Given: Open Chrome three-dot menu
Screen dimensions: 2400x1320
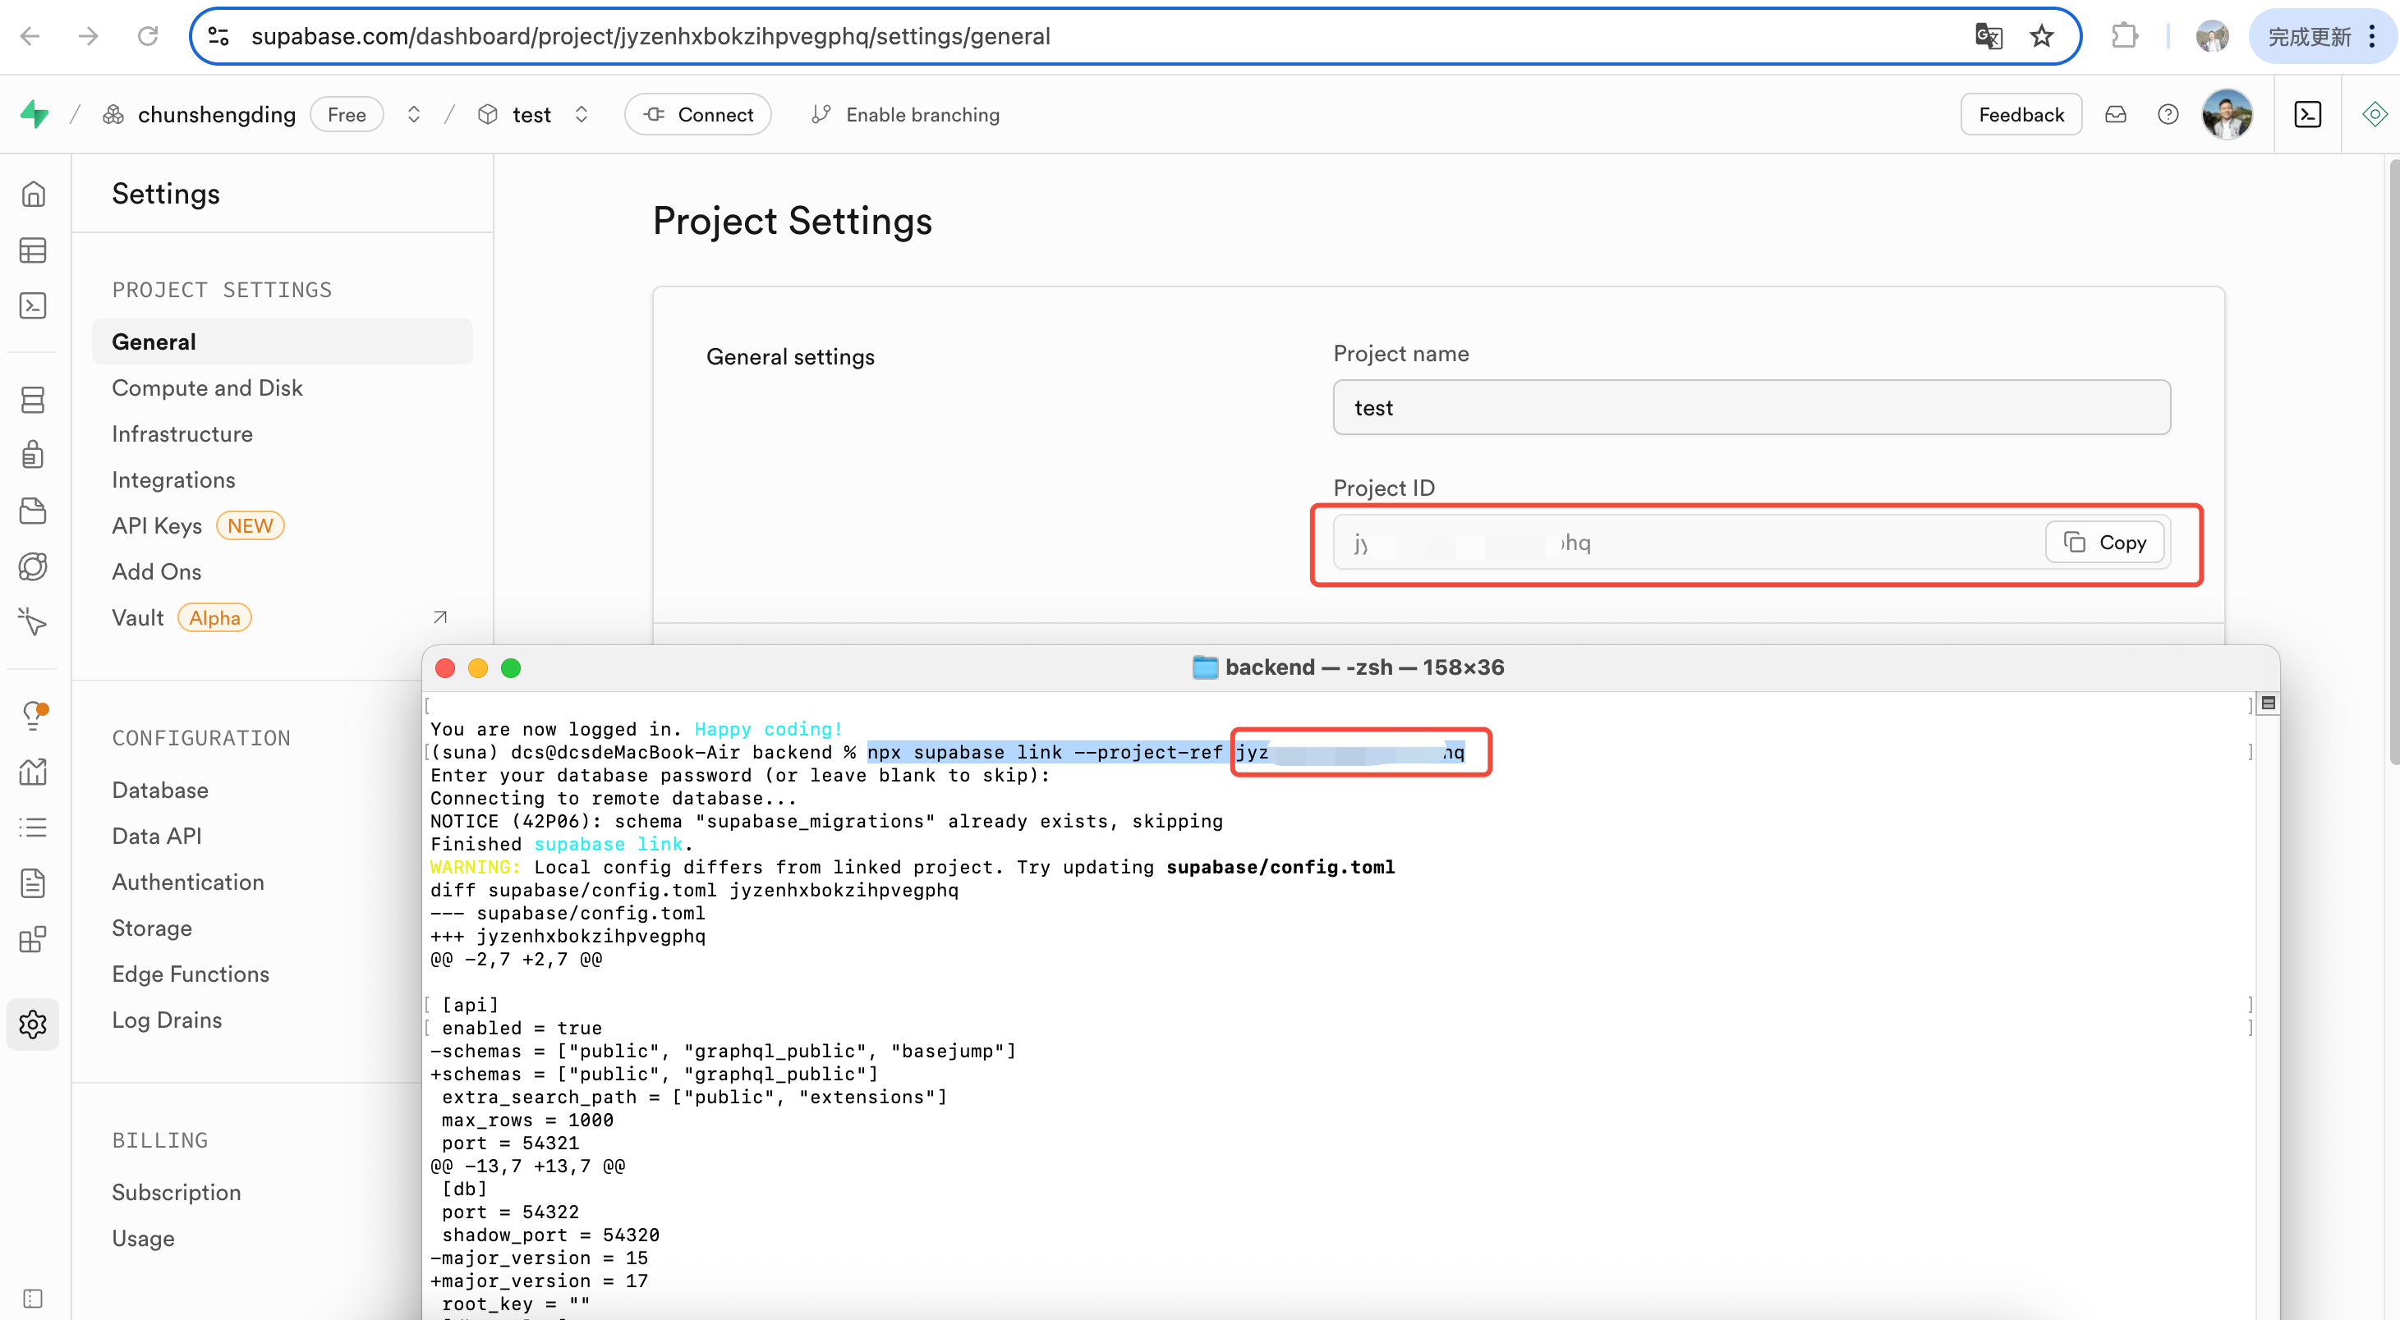Looking at the screenshot, I should [2372, 36].
